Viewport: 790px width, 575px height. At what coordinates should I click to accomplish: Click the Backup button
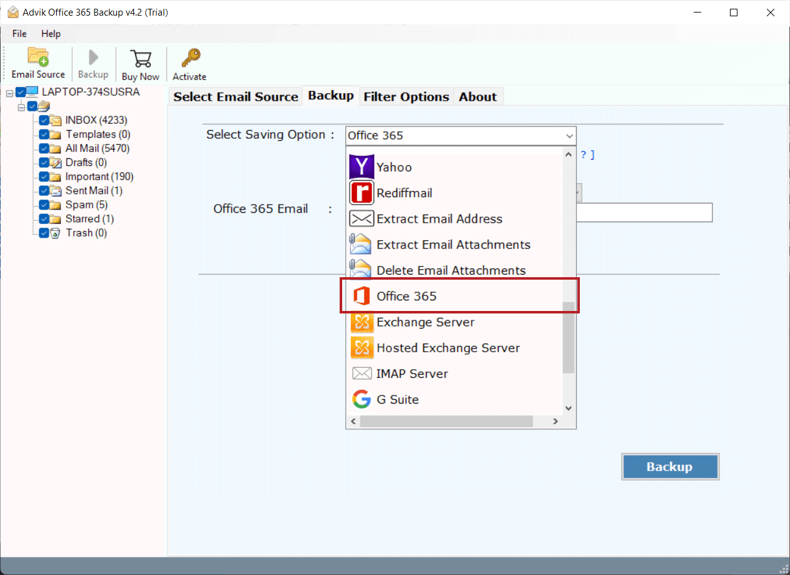point(669,466)
